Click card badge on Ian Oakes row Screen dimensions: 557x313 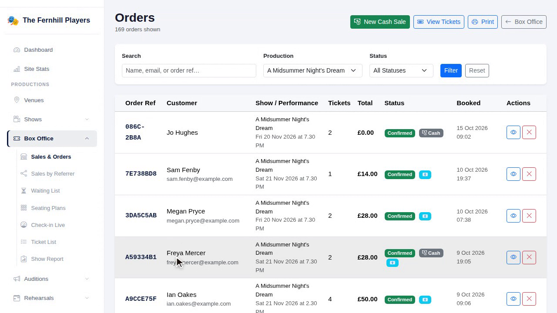(425, 300)
